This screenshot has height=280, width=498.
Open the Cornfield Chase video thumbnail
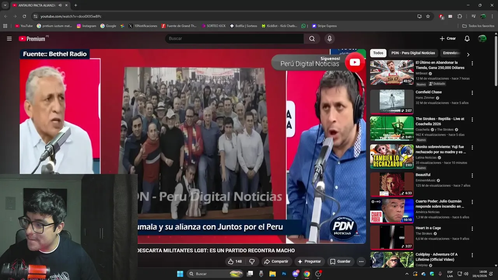point(392,102)
